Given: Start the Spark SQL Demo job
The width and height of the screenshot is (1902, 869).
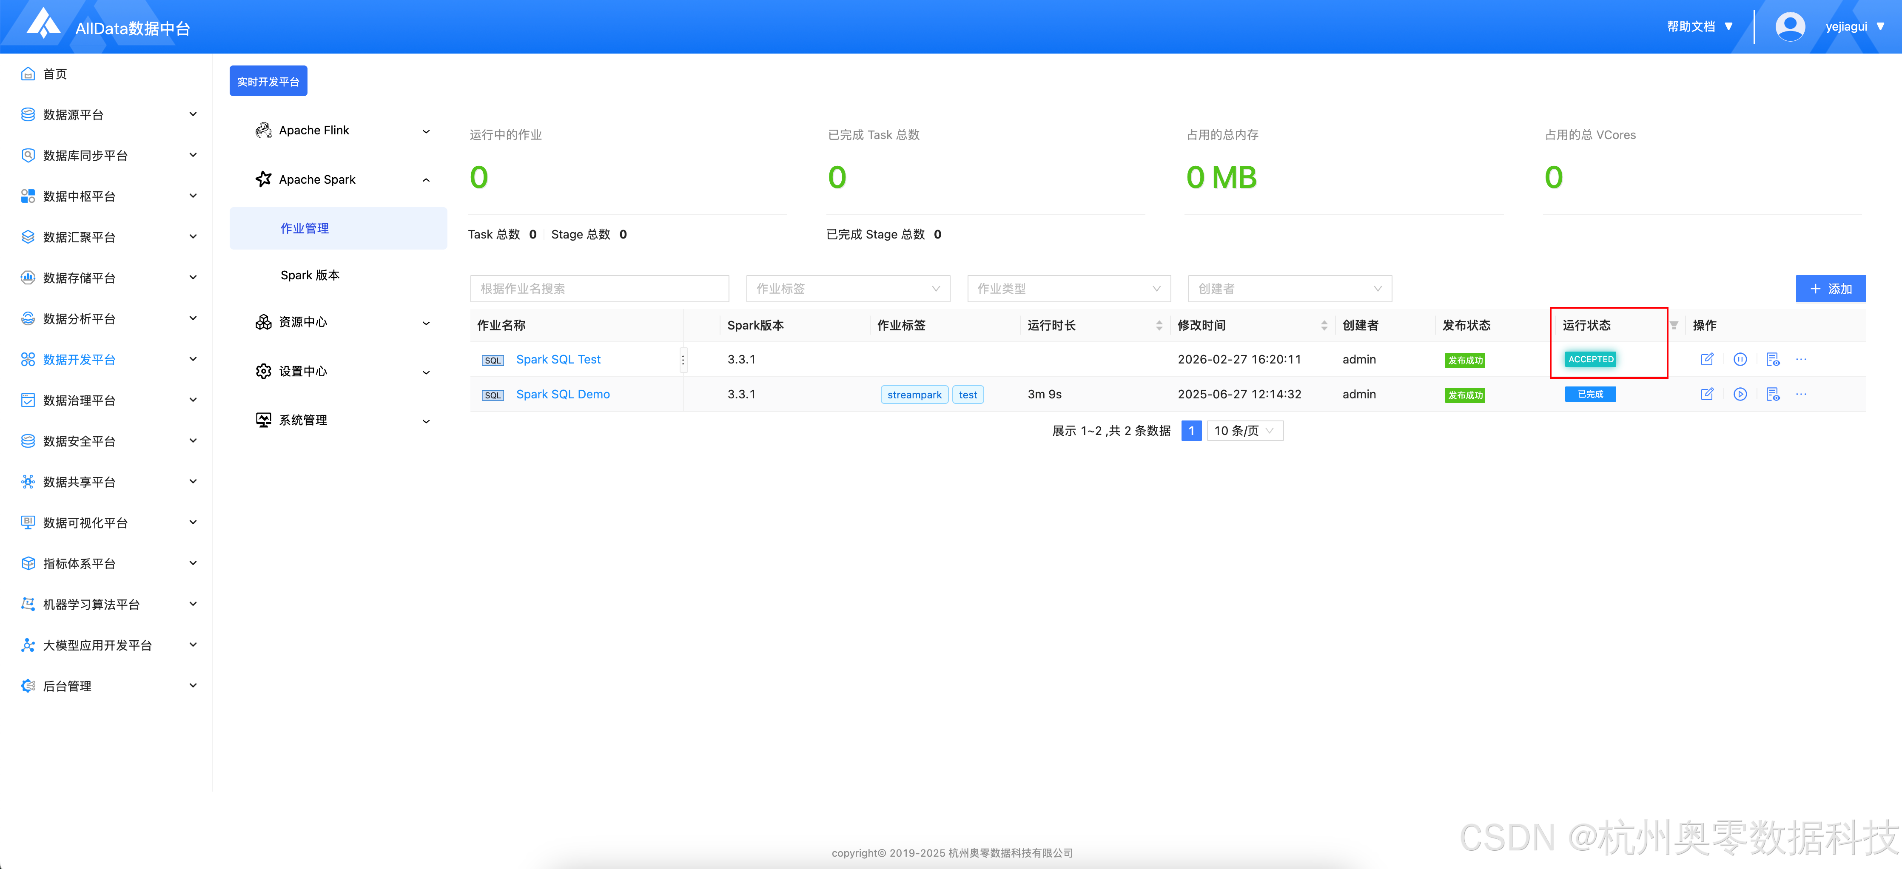Looking at the screenshot, I should (x=1740, y=394).
